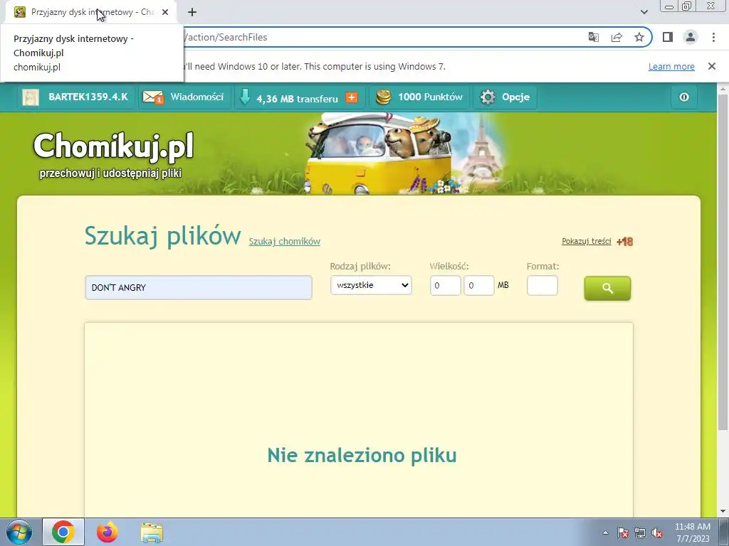The width and height of the screenshot is (729, 546).
Task: Open BARTEK1359.4.K user profile
Action: 88,97
